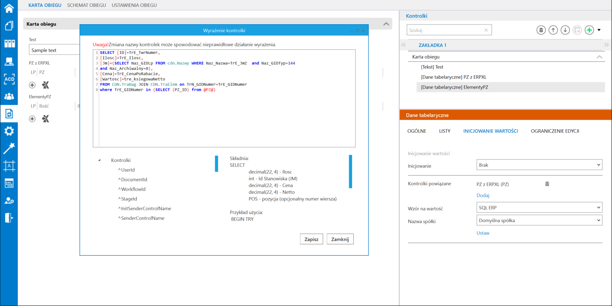Open the text frame icon in the sidebar
Viewport: 612px width, 306px height.
(9, 166)
